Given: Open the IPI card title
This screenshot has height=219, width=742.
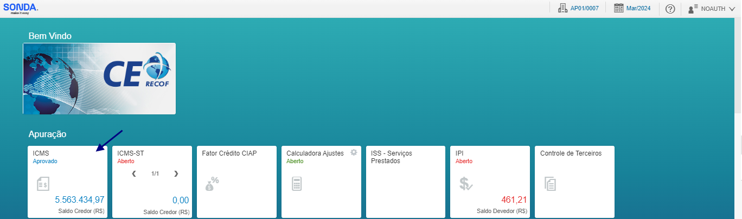Looking at the screenshot, I should (x=459, y=153).
